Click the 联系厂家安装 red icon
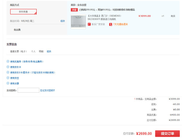Screen dimensions: 182x138 point(89,24)
